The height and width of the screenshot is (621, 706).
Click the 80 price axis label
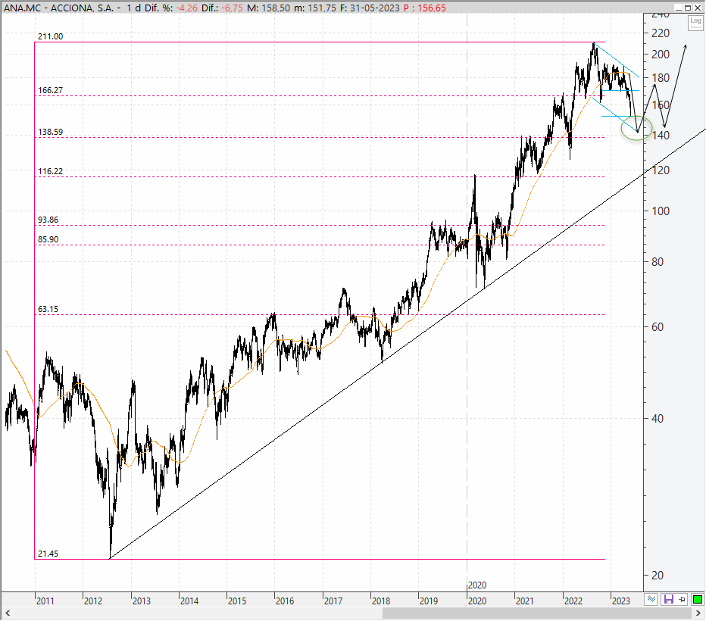tap(658, 262)
